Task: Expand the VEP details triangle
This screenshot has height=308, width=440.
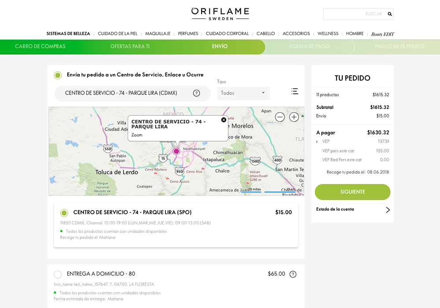Action: 317,142
